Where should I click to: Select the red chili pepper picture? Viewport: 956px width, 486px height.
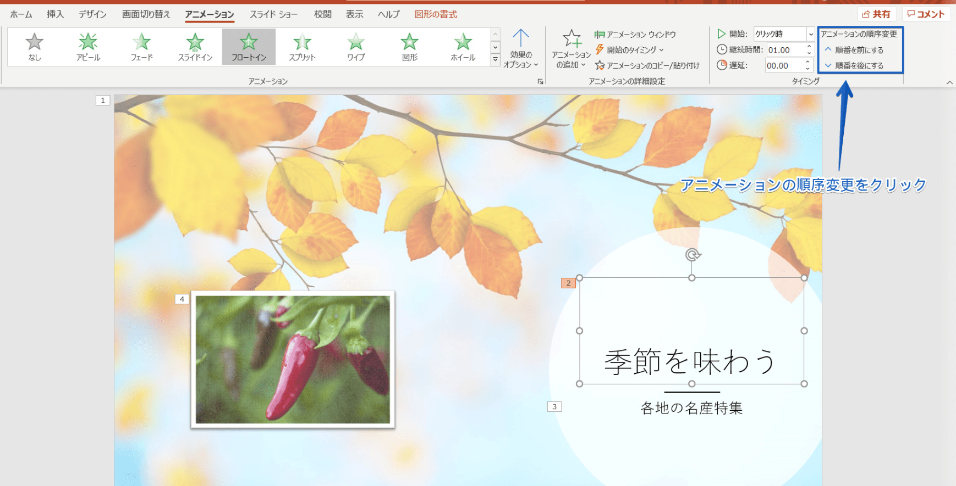(x=293, y=360)
